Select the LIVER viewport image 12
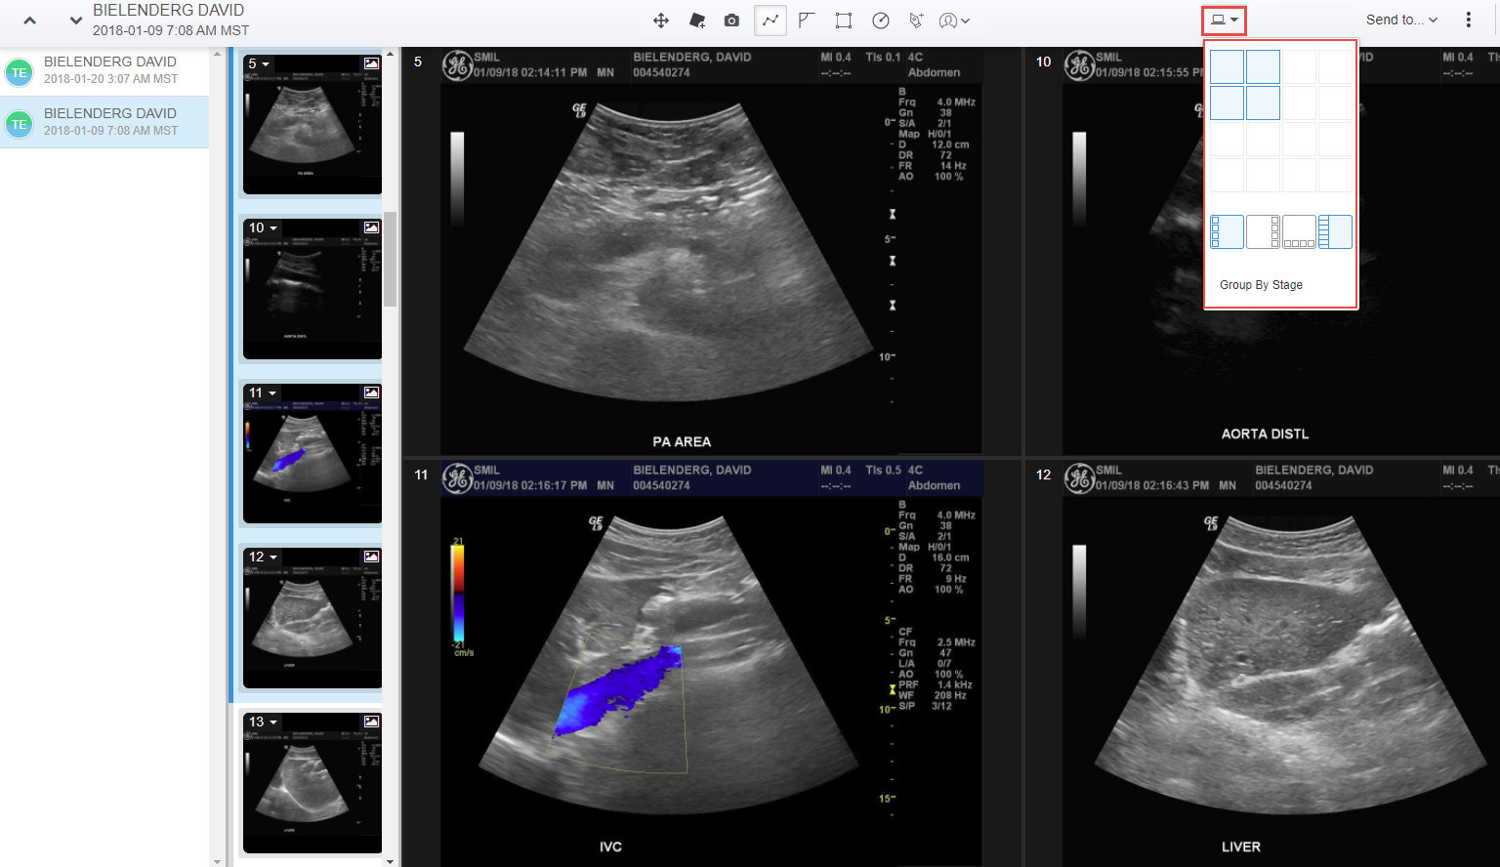Screen dimensions: 1500x867 1262,663
